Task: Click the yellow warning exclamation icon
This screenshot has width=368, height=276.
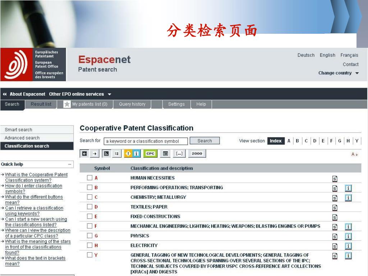Action: (128, 154)
